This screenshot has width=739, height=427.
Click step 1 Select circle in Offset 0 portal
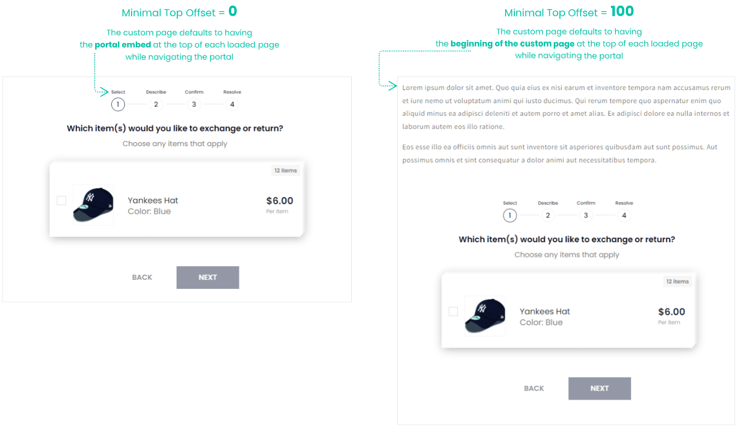(118, 104)
